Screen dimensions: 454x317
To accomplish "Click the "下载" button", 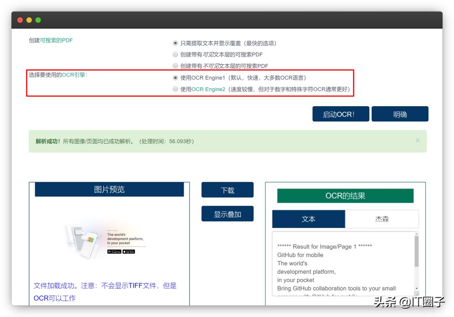I will click(x=228, y=190).
